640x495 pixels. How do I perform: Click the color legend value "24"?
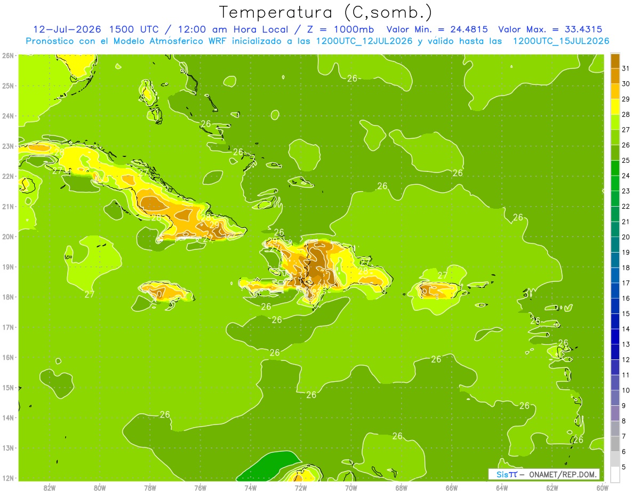(626, 176)
